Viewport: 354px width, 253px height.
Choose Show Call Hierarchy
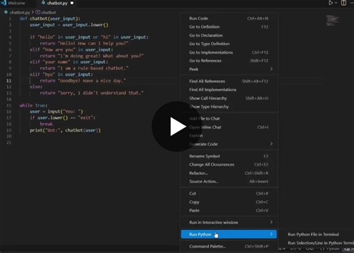(229, 98)
